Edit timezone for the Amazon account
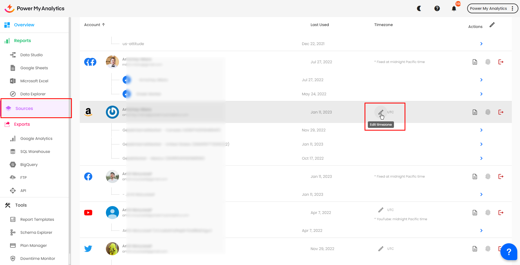This screenshot has height=265, width=520. click(x=381, y=112)
